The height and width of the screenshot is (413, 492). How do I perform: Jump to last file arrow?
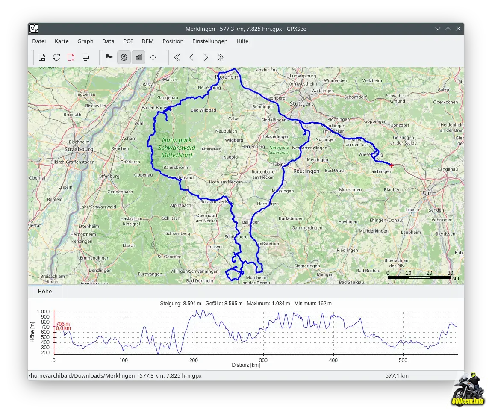[x=221, y=57]
